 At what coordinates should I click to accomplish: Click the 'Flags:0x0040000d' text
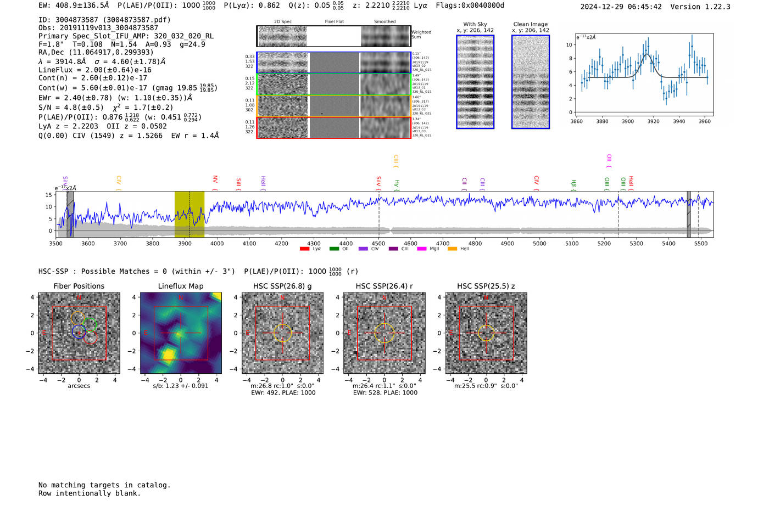470,5
